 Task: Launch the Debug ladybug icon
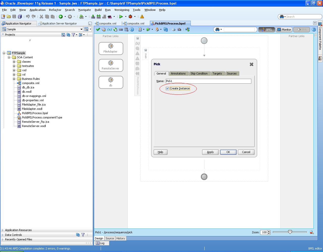[131, 16]
